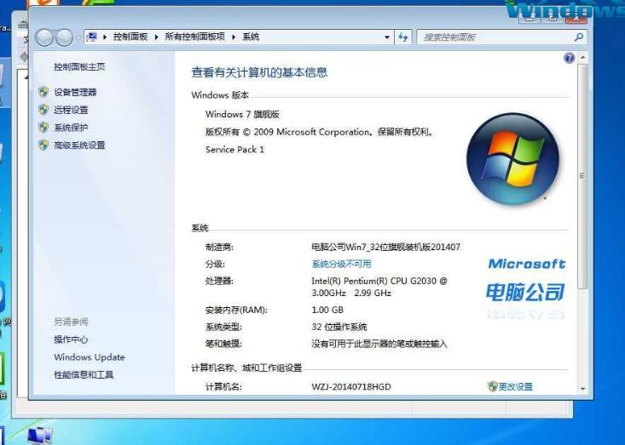Expand arrow after 所有控制面板项 breadcrumb
The image size is (625, 445).
click(x=234, y=37)
